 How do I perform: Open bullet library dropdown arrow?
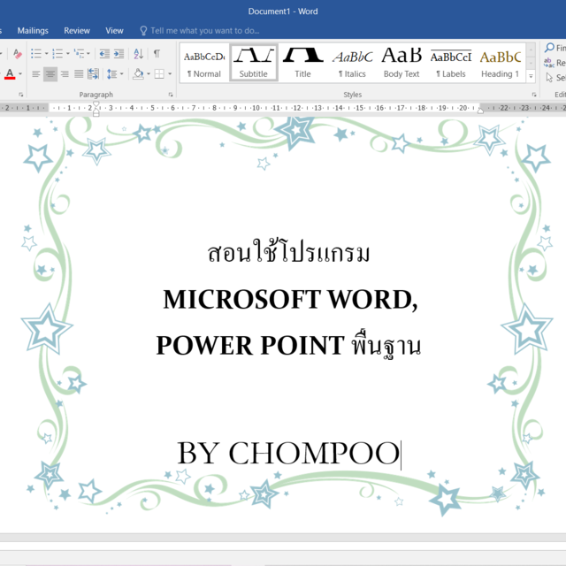click(46, 54)
